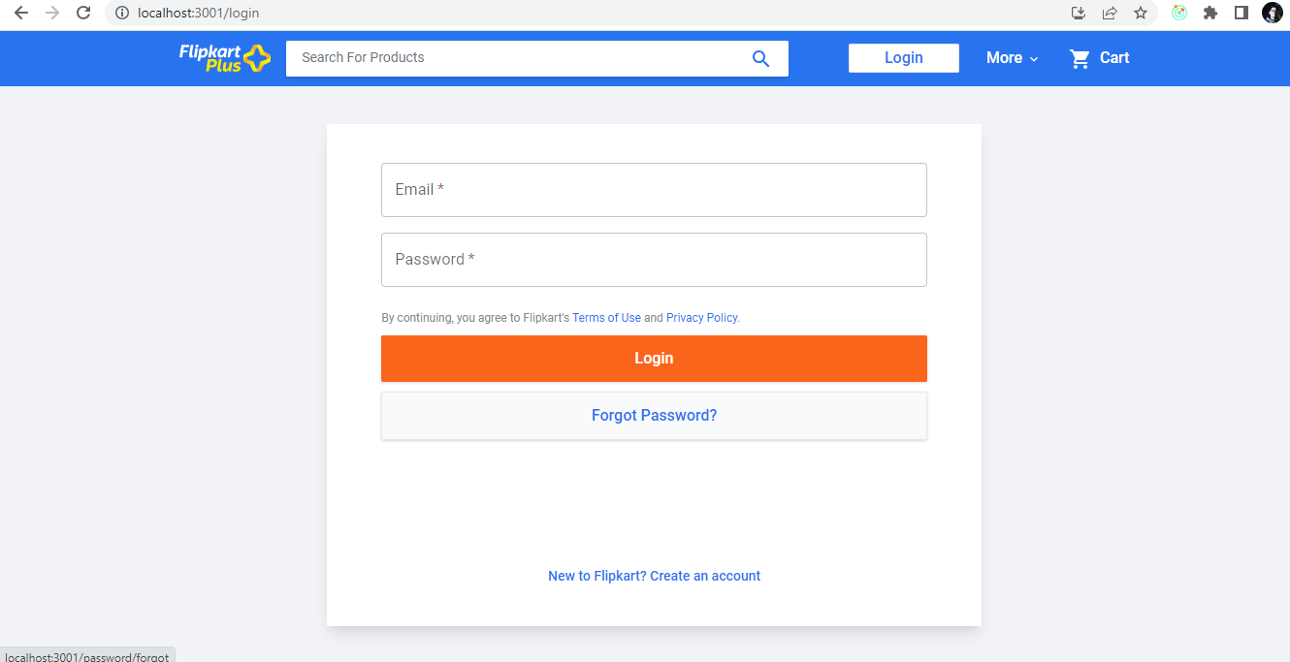The width and height of the screenshot is (1290, 662).
Task: Click the More menu chevron arrow
Action: point(1032,59)
